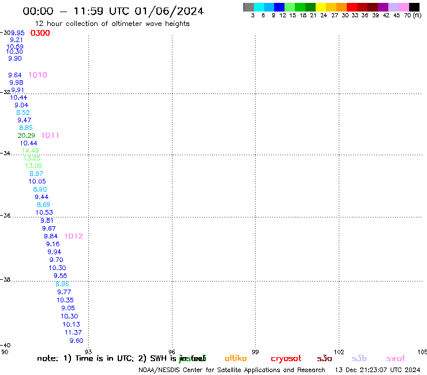The width and height of the screenshot is (427, 375).
Task: Select the 13.25 wave height value
Action: pos(32,158)
